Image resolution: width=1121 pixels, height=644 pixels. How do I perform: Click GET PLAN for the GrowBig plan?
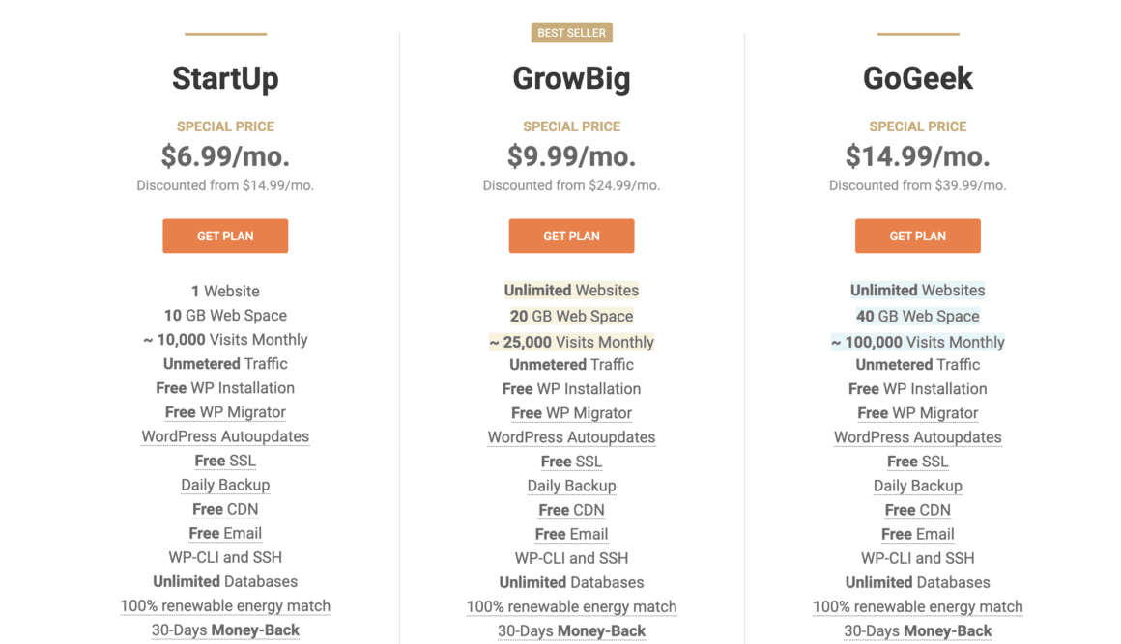[x=571, y=236]
